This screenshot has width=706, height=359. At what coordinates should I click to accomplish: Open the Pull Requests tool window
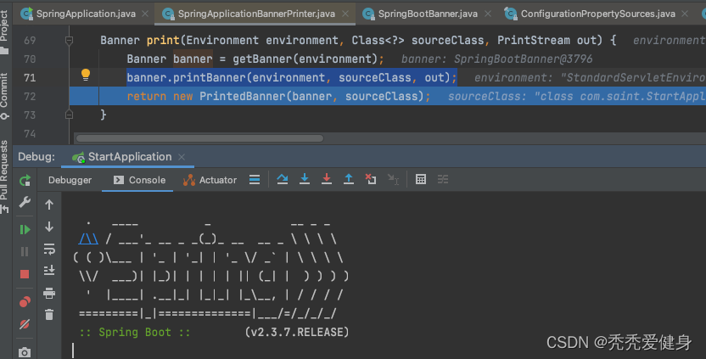pyautogui.click(x=4, y=176)
